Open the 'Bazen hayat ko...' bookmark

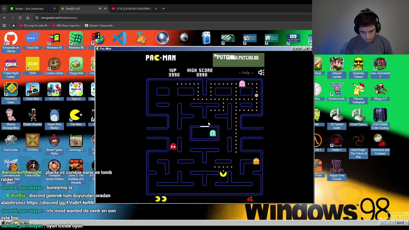(x=66, y=26)
